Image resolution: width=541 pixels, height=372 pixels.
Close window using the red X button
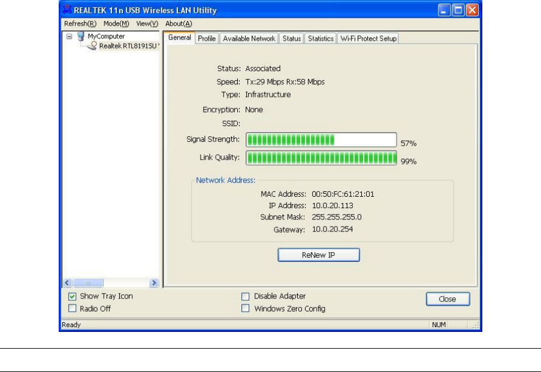(x=472, y=10)
